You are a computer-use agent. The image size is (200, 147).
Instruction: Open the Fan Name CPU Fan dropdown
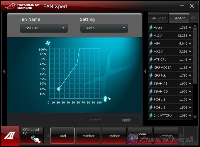[x=44, y=28]
